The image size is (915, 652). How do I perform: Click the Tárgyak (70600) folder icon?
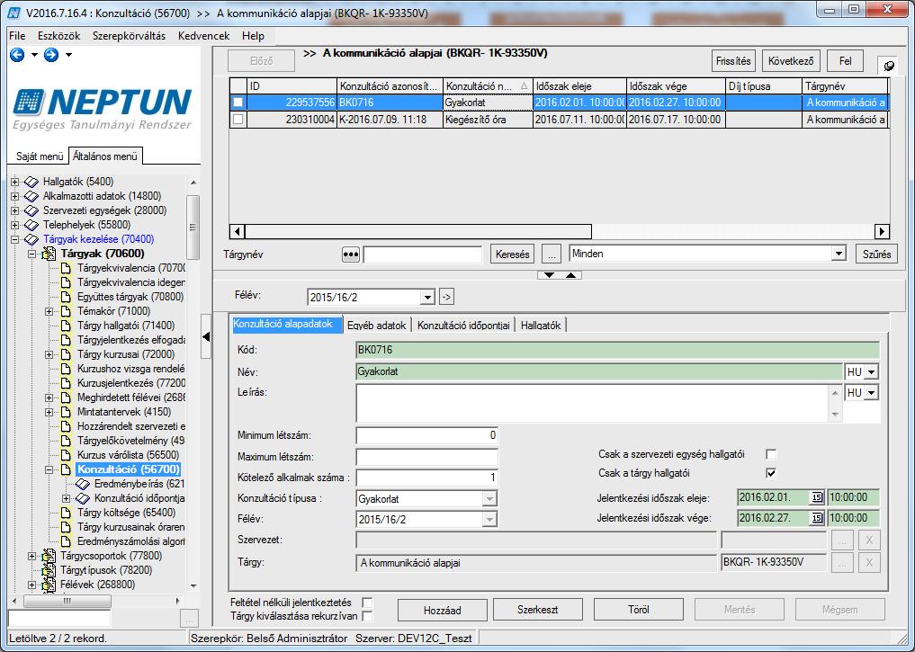49,254
